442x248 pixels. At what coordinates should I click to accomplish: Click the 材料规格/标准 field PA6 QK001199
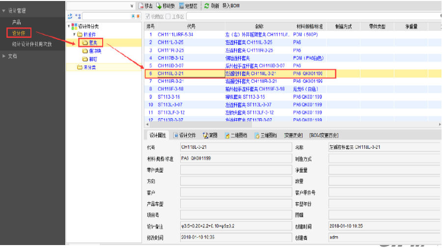[236, 159]
